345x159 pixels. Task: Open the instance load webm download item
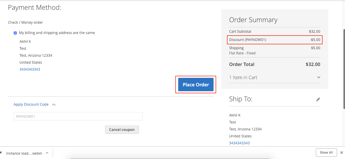(24, 153)
